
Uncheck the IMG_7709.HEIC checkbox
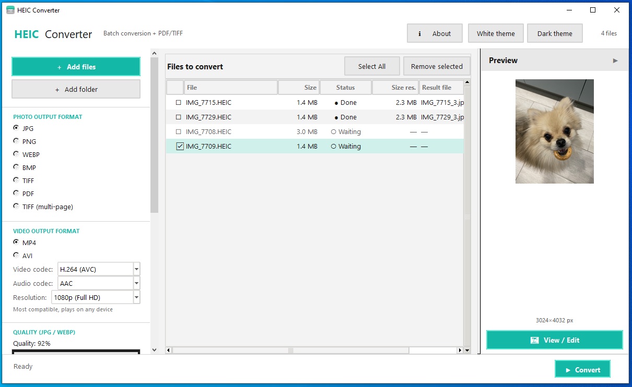pos(180,147)
